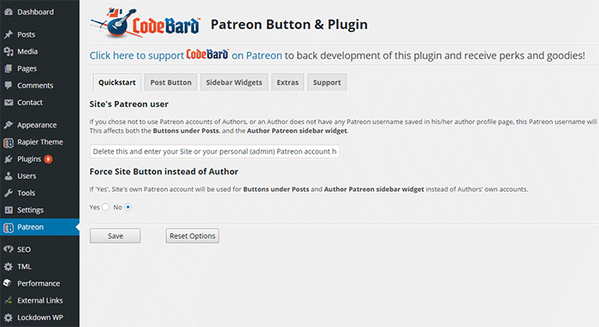Screen dimensions: 599x327
Task: Focus the Site's Patreon user text field
Action: point(215,152)
